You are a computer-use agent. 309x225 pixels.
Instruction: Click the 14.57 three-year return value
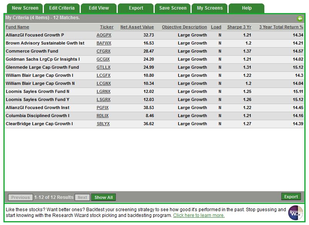298,51
